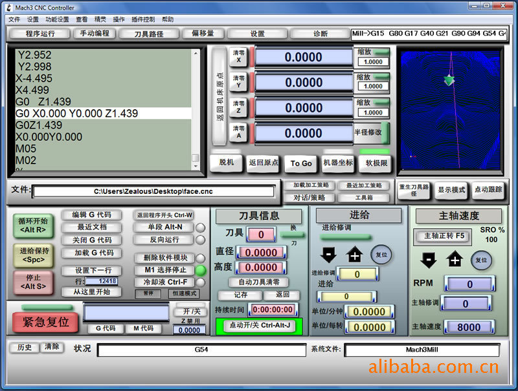Viewport: 518px width, 391px height.
Task: Switch to the 刀具路径 screen tab
Action: coord(149,34)
